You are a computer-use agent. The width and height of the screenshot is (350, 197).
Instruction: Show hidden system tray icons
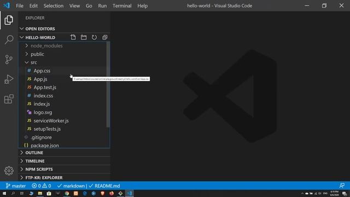(302, 193)
